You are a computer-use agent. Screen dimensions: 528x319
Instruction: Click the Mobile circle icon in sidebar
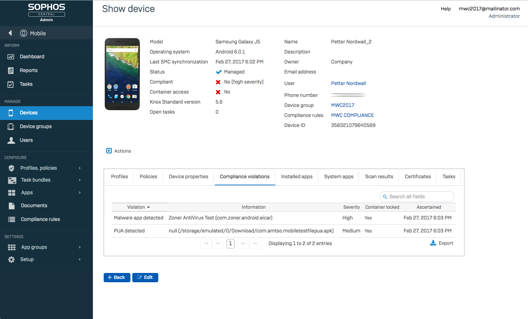coord(23,33)
